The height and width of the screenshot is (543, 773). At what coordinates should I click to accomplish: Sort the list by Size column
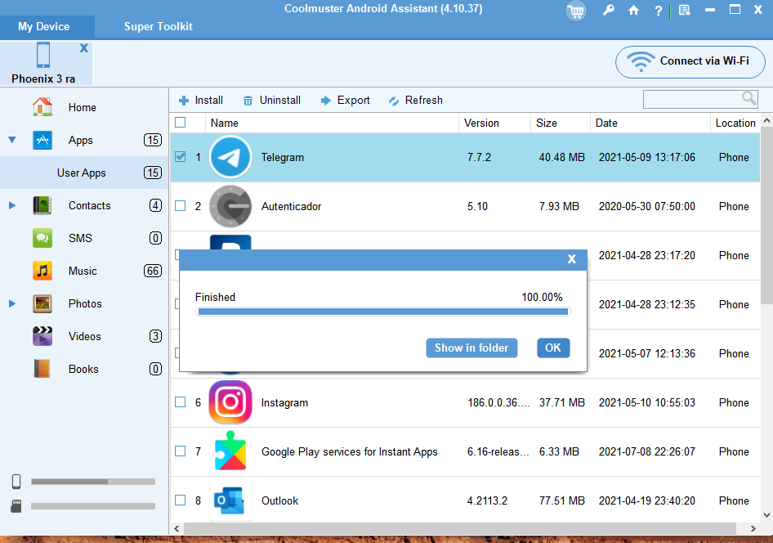(x=561, y=123)
